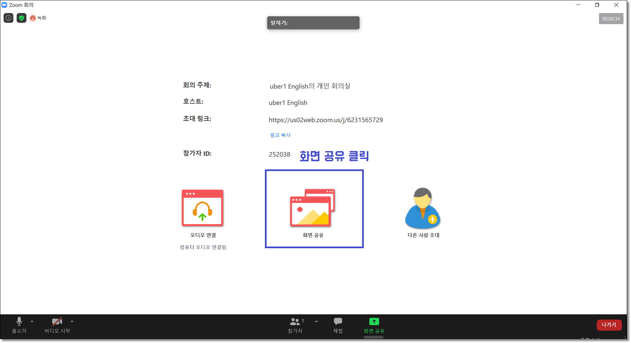Click Zoom logo in title bar
Screen dimensions: 631x343
(4, 5)
